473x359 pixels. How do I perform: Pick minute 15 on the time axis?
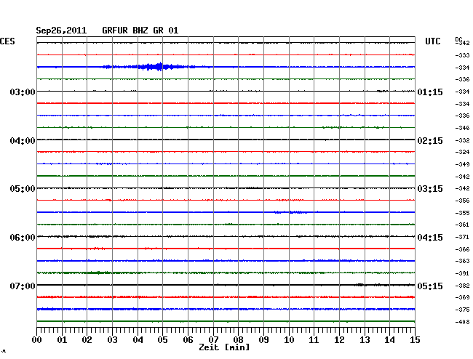click(415, 340)
